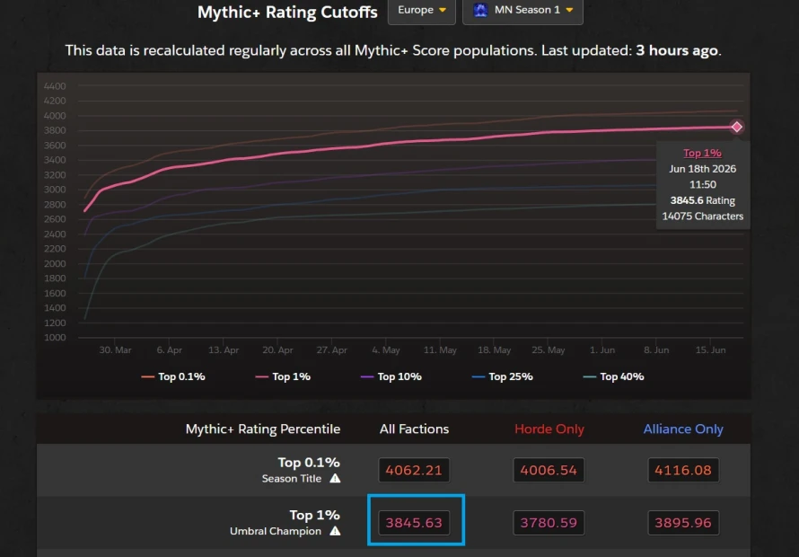This screenshot has width=799, height=557.
Task: Click the MN Season 1 season icon
Action: tap(480, 10)
